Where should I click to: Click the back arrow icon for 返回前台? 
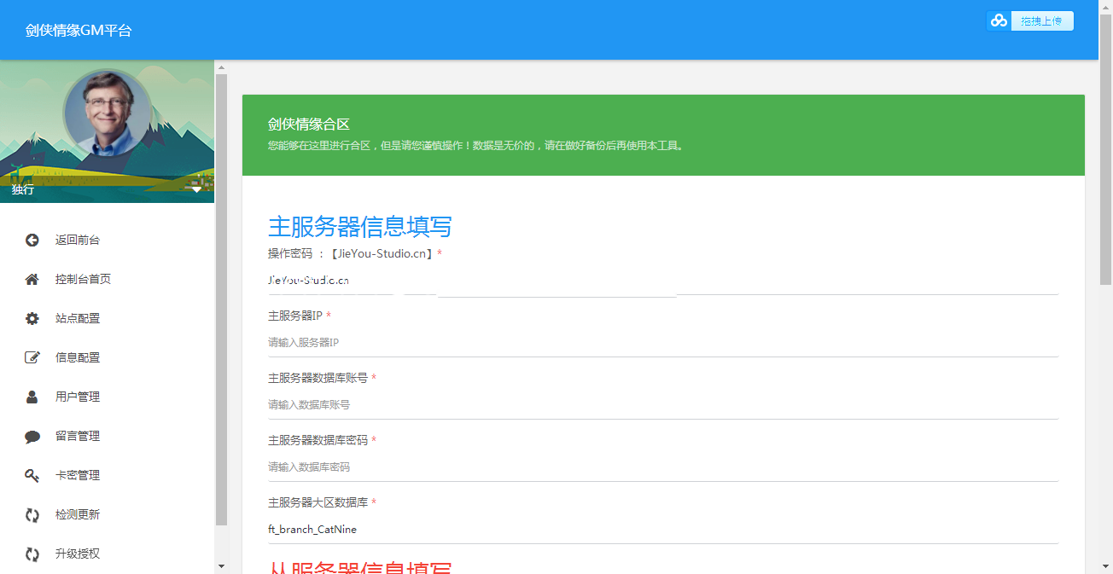32,241
